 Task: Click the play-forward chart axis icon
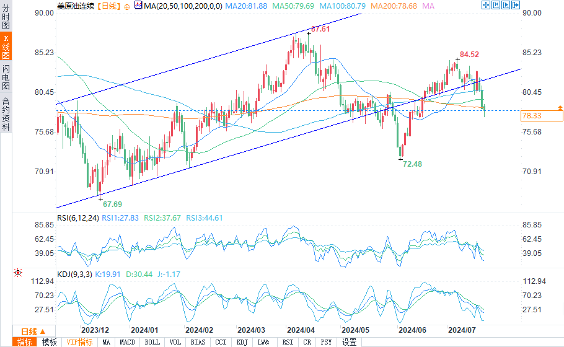click(x=505, y=5)
